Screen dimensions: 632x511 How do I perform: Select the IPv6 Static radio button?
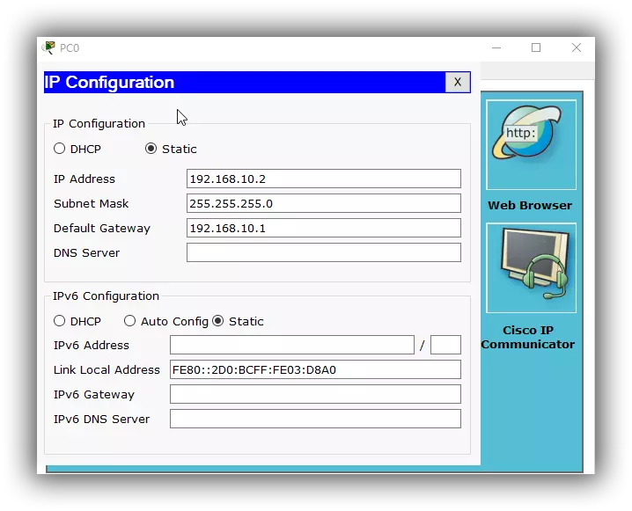coord(218,321)
